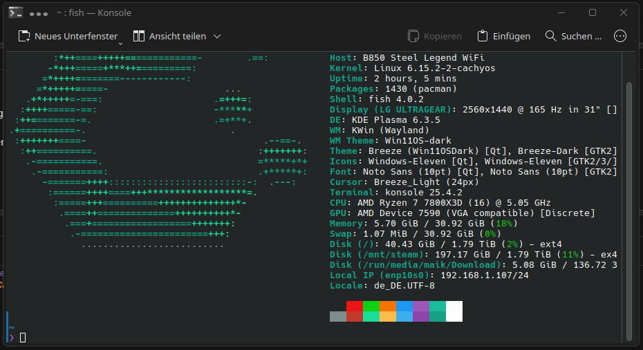Click the bright green color block
Image resolution: width=643 pixels, height=350 pixels.
pos(371,307)
